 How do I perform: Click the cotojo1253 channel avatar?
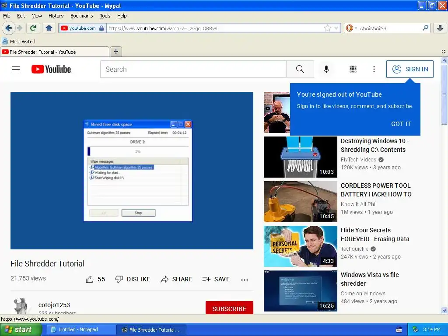(x=21, y=306)
